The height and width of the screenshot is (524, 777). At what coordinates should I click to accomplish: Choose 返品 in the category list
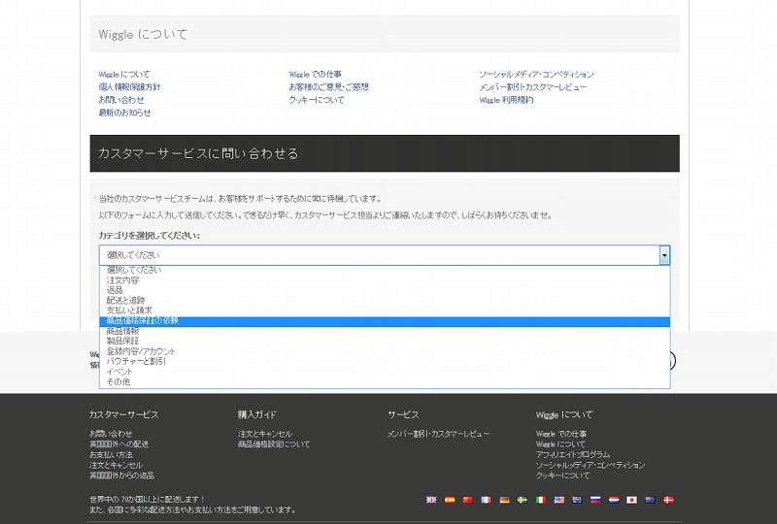click(x=385, y=290)
